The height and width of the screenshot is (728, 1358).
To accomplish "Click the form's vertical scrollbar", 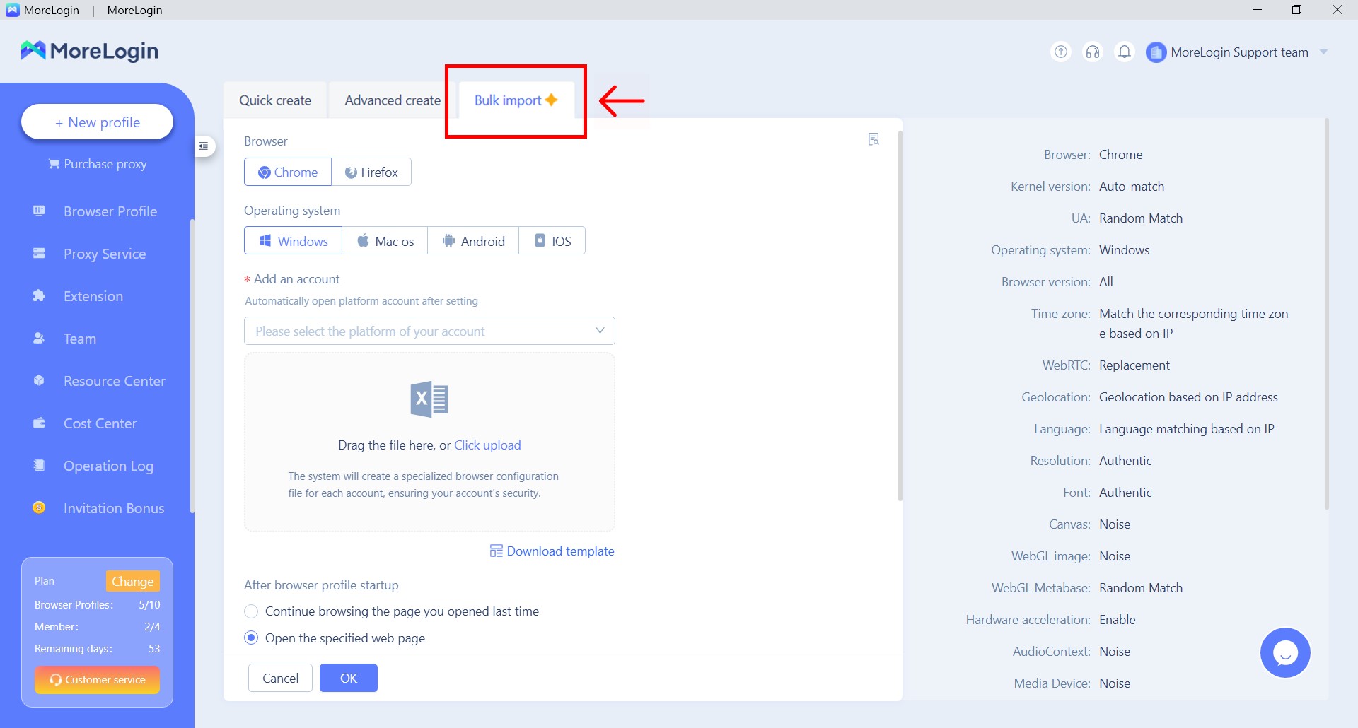I will [900, 318].
